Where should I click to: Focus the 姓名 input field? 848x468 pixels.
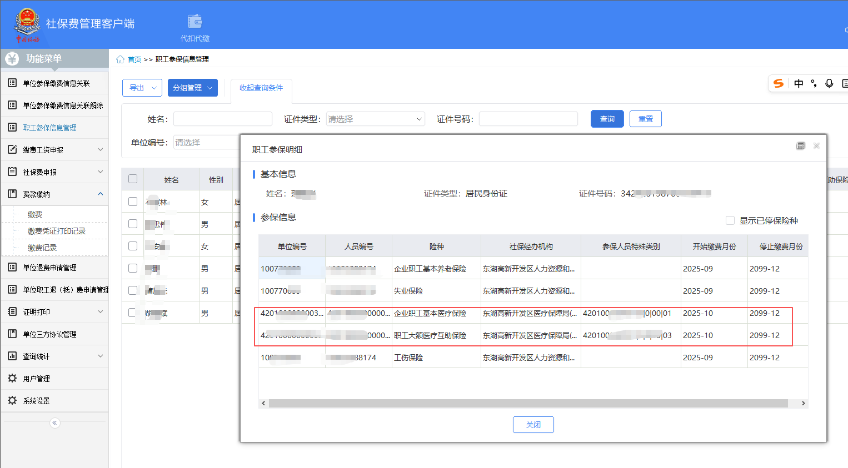(x=223, y=119)
